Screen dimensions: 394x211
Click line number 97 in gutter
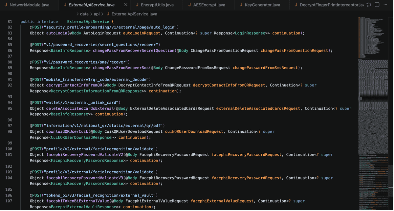pos(9,125)
